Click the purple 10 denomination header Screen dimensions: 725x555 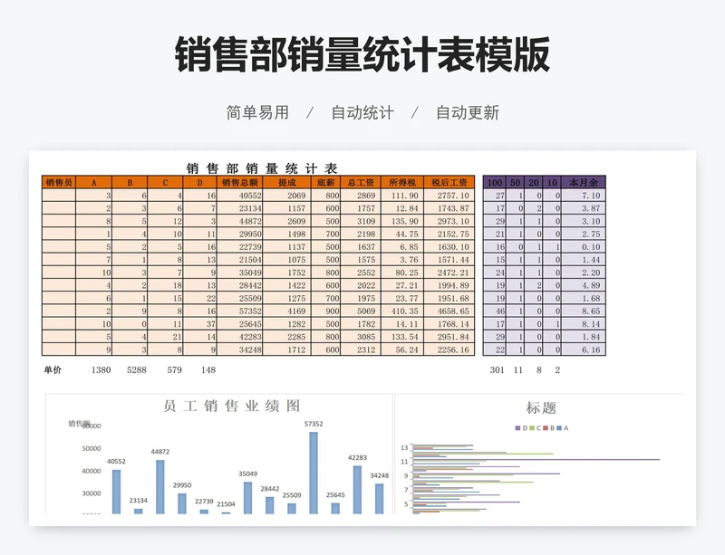[552, 183]
